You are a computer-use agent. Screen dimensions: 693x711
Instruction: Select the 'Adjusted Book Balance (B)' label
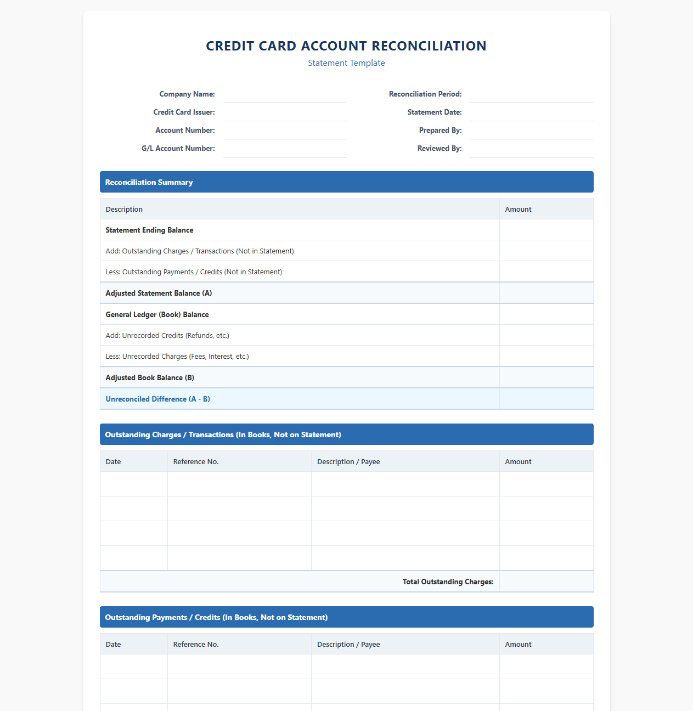click(x=150, y=378)
